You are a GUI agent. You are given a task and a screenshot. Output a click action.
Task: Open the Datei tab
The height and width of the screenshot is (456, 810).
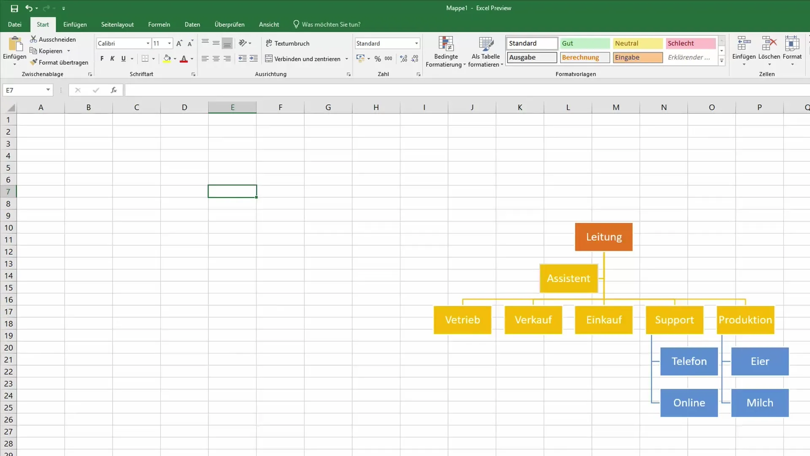point(15,24)
